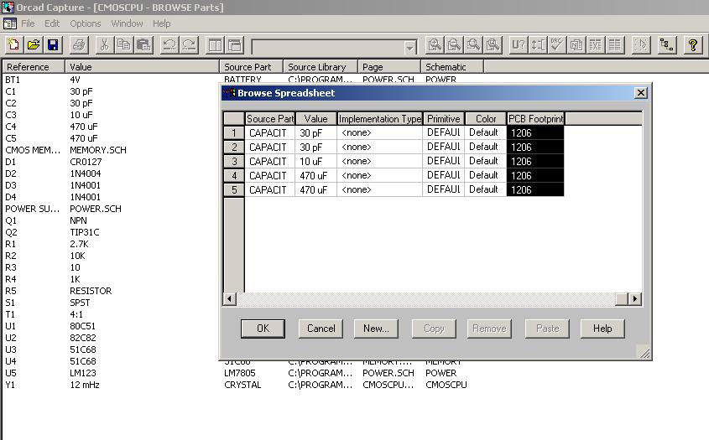Click the Create Netlist icon
The width and height of the screenshot is (709, 440).
coord(576,45)
